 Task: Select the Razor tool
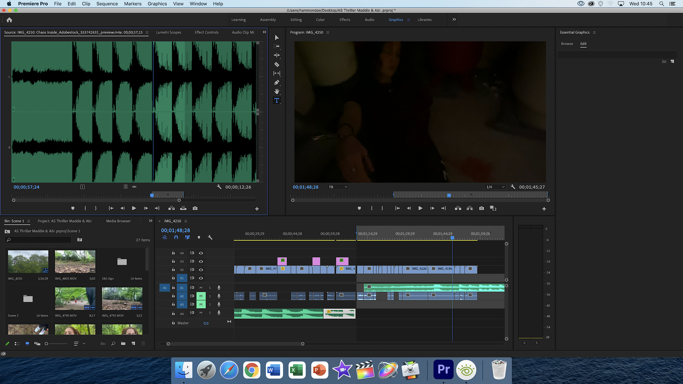(276, 64)
